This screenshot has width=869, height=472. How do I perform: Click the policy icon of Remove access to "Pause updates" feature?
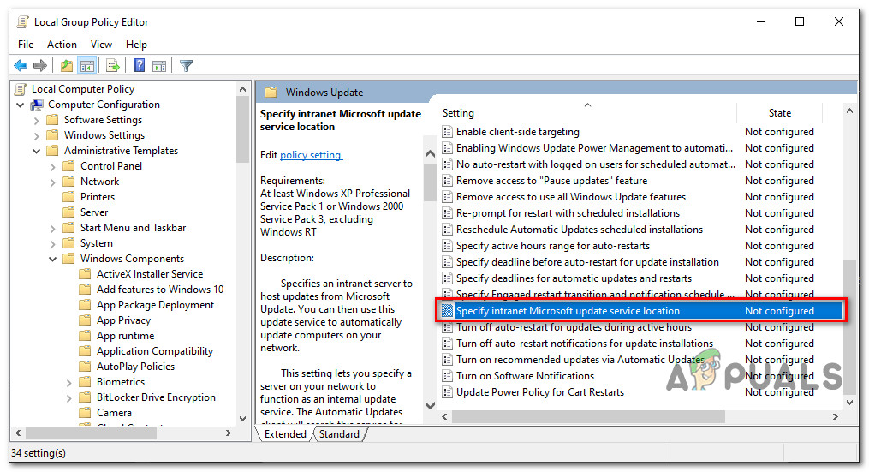click(x=447, y=181)
